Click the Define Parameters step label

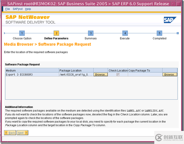coord(56,38)
